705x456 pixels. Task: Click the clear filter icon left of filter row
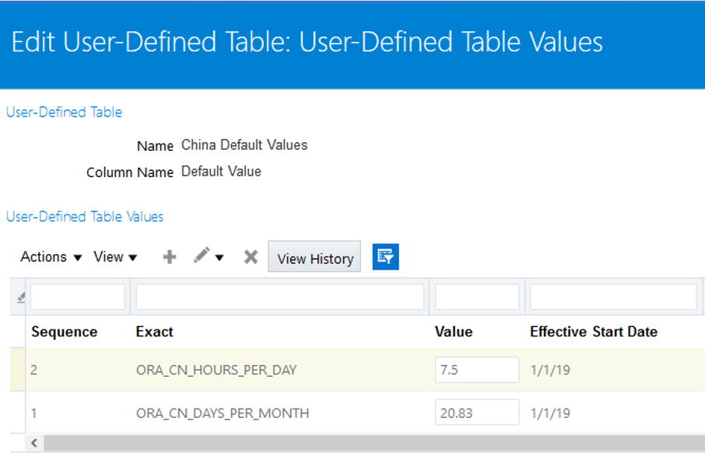[21, 297]
